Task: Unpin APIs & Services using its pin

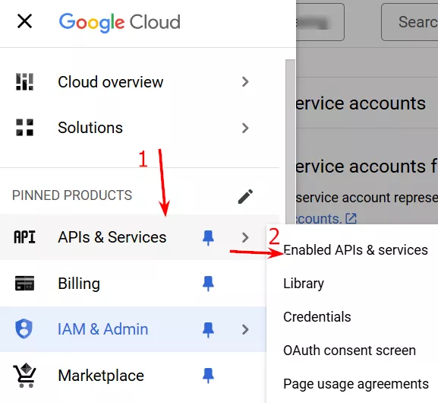Action: [x=208, y=238]
